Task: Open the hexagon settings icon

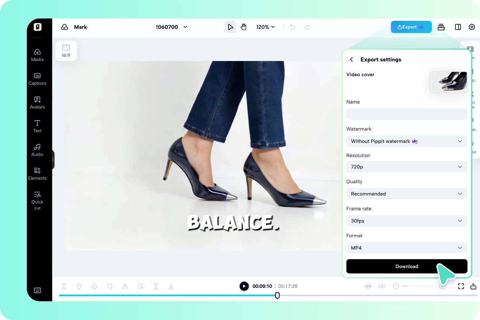Action: point(472,27)
